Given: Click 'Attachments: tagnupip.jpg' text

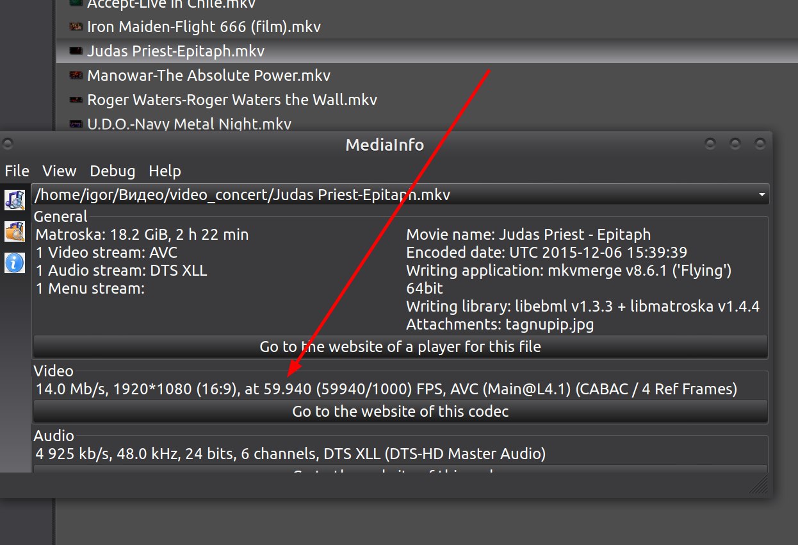Looking at the screenshot, I should (x=500, y=324).
